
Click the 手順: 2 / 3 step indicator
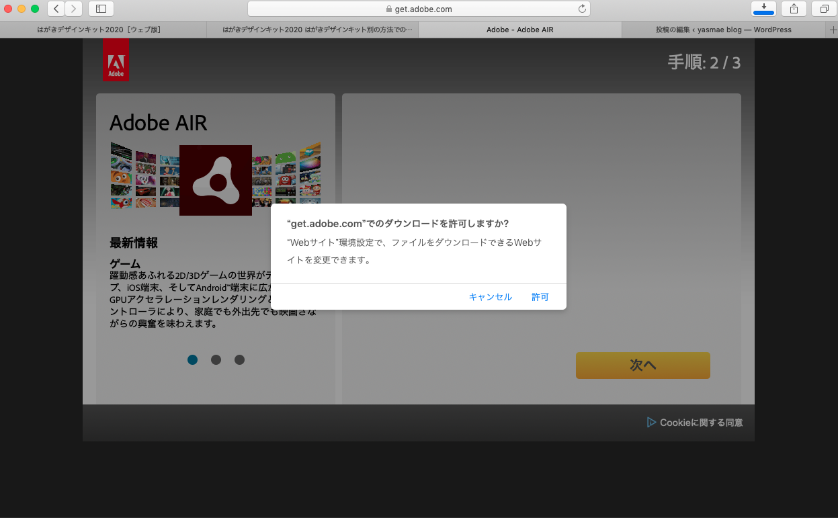pyautogui.click(x=704, y=62)
